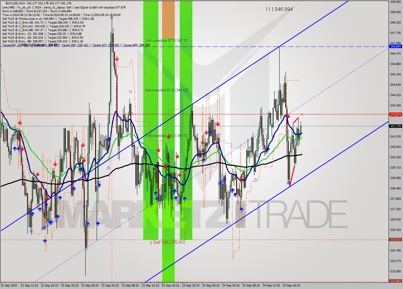Click the 340.325 price axis value

click(x=395, y=157)
